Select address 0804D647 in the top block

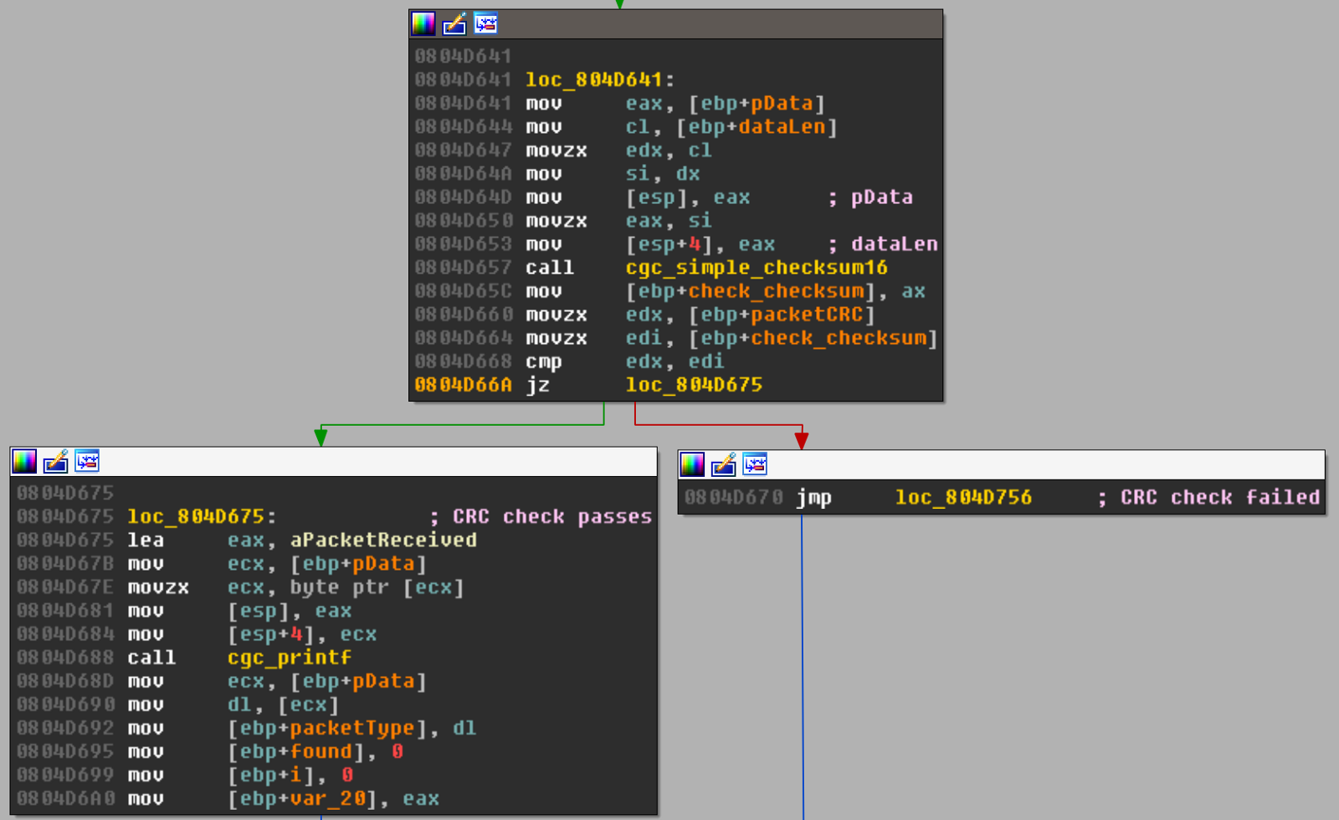463,151
